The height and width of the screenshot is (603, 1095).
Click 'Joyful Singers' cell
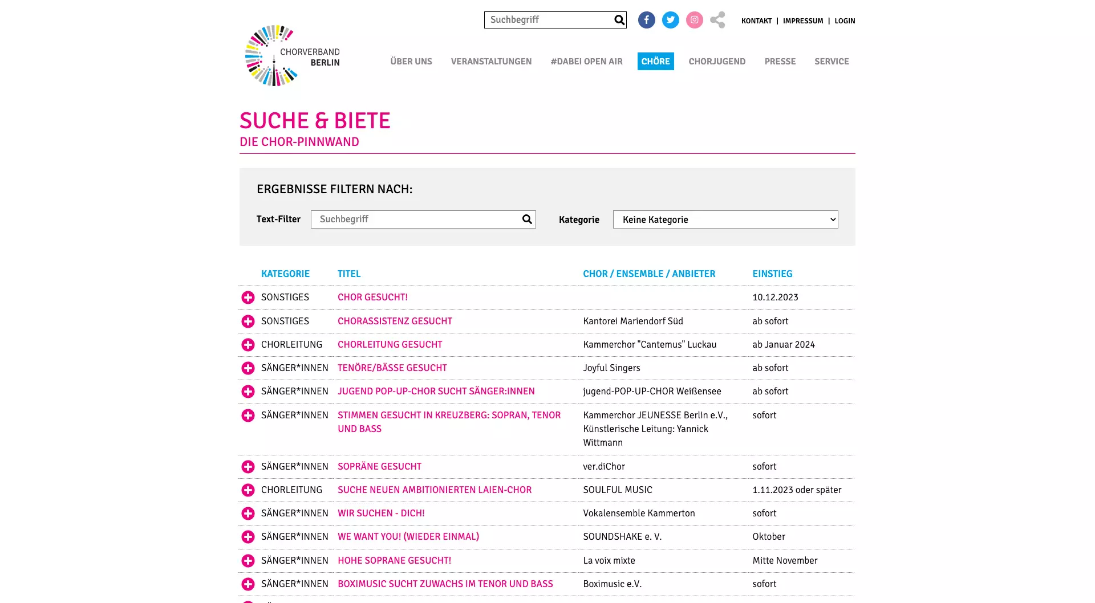point(611,368)
